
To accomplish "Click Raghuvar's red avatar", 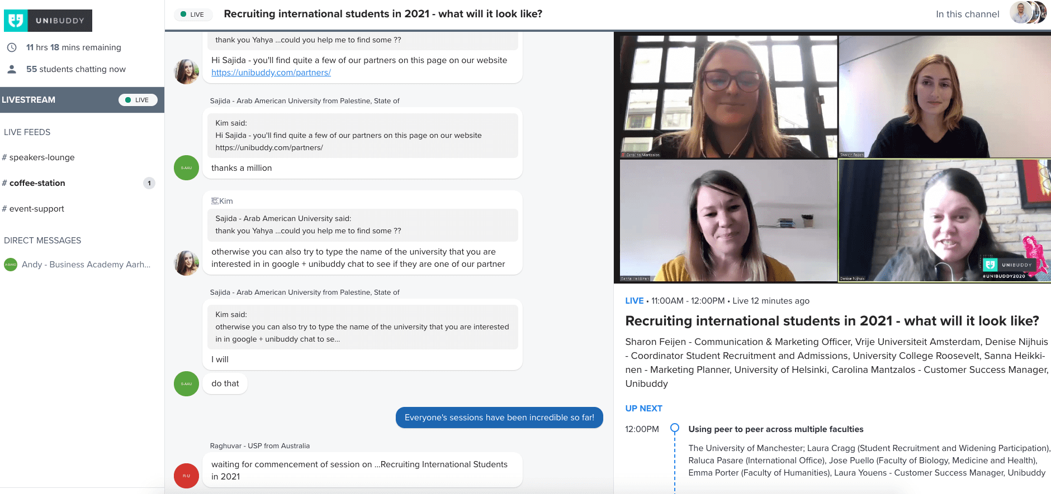I will click(187, 476).
